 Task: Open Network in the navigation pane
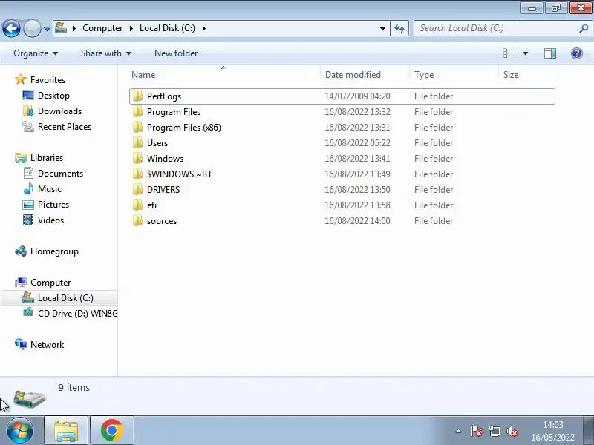(47, 344)
